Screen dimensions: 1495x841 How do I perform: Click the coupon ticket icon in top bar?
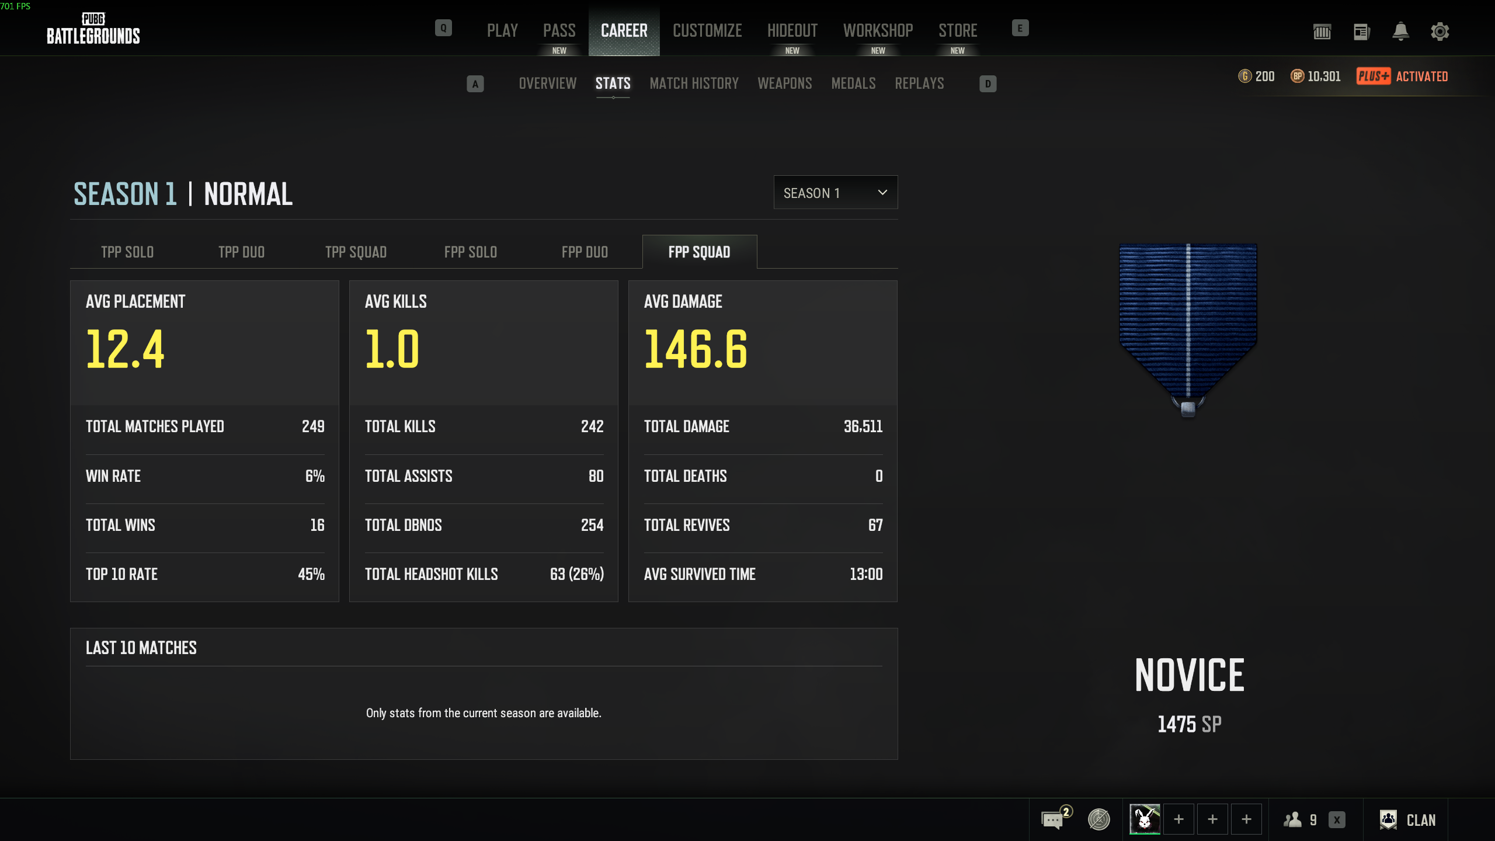1322,32
